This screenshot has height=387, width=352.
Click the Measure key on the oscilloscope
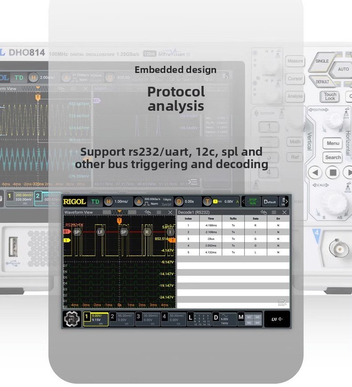tap(295, 61)
